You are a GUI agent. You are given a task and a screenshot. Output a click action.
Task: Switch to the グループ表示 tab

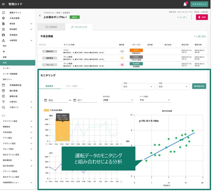pos(72,86)
